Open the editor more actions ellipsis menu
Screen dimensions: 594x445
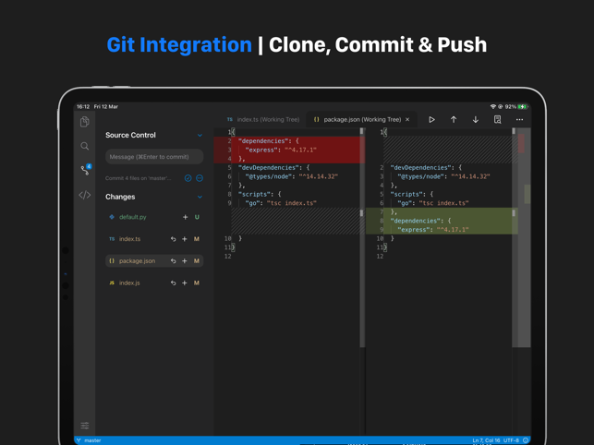pyautogui.click(x=519, y=119)
